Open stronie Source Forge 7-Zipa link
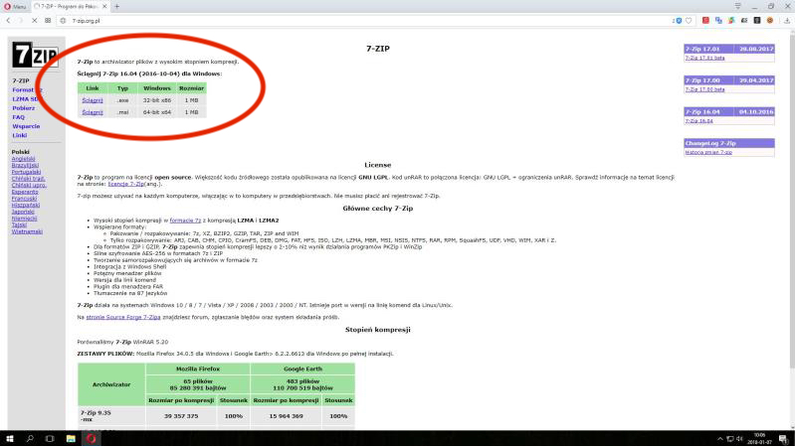Image resolution: width=795 pixels, height=447 pixels. coord(123,318)
